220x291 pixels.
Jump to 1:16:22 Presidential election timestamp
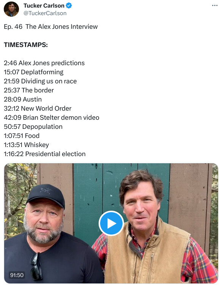[45, 154]
